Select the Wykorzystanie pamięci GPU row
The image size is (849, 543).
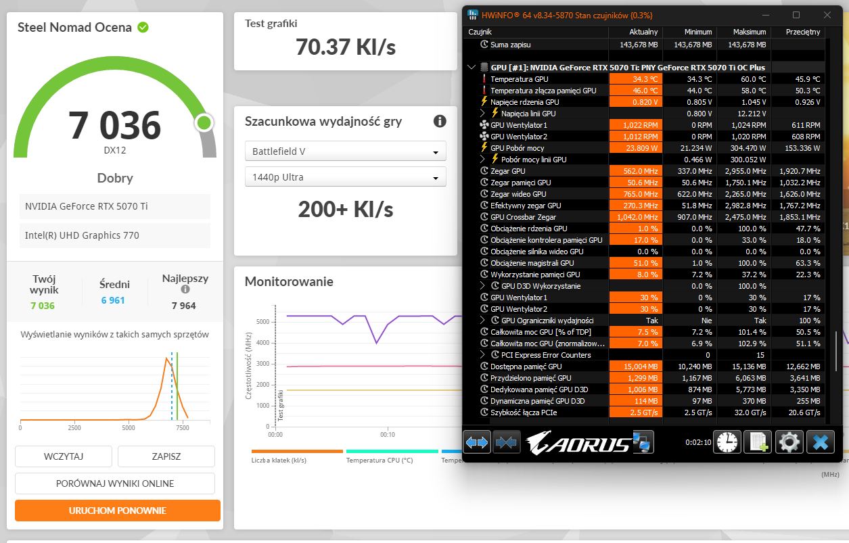645,275
